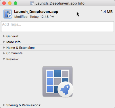The height and width of the screenshot is (108, 115).
Task: Expand the Name & Extension disclosure triangle
Action: pyautogui.click(x=4, y=48)
